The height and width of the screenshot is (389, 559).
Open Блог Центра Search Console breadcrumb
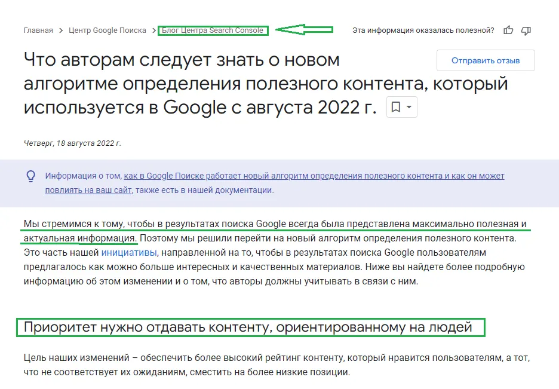pyautogui.click(x=213, y=30)
